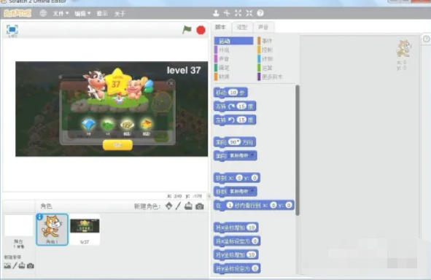Click the yellow button in game popup

(117, 145)
